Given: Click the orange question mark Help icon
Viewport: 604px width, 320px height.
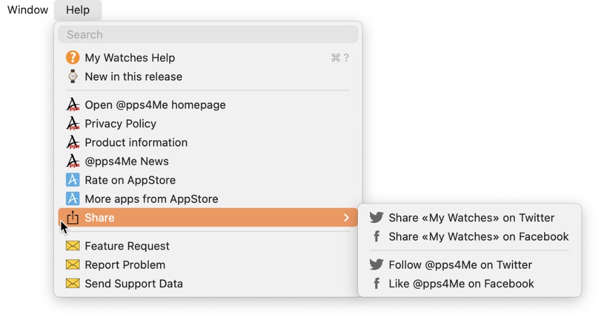Looking at the screenshot, I should (73, 58).
